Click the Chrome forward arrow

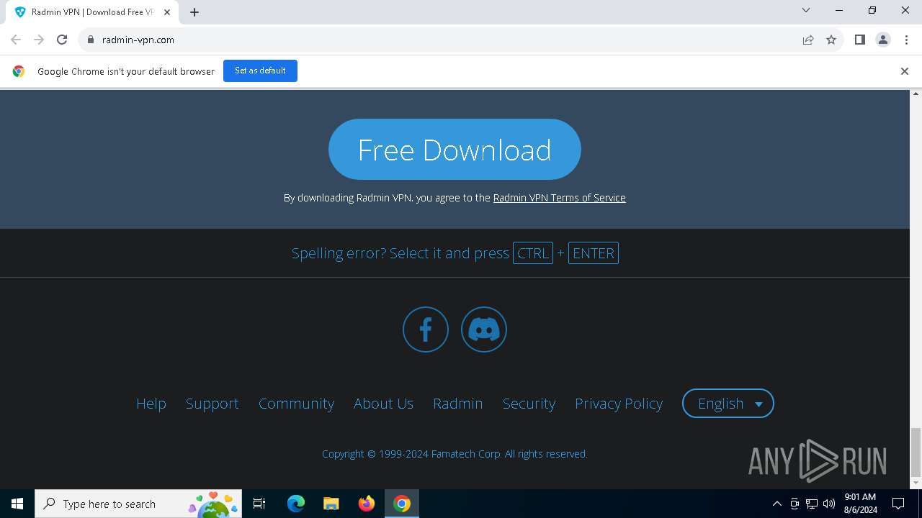click(x=39, y=40)
